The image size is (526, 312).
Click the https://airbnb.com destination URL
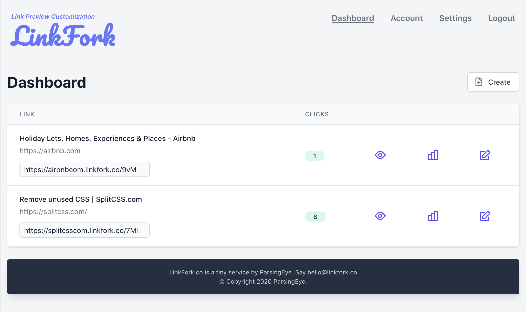click(x=50, y=151)
